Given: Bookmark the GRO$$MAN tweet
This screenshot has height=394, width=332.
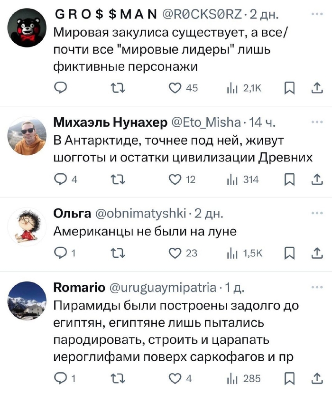Looking at the screenshot, I should point(289,88).
